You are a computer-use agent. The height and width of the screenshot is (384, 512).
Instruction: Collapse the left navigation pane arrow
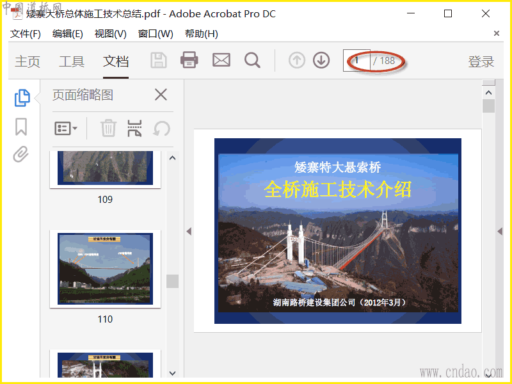(x=189, y=231)
